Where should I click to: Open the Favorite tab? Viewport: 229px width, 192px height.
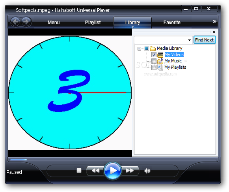(x=172, y=23)
